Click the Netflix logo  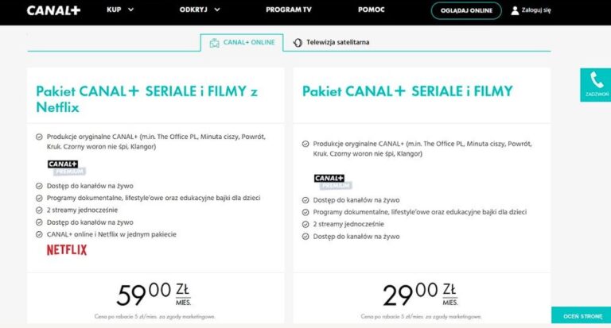[x=67, y=249]
